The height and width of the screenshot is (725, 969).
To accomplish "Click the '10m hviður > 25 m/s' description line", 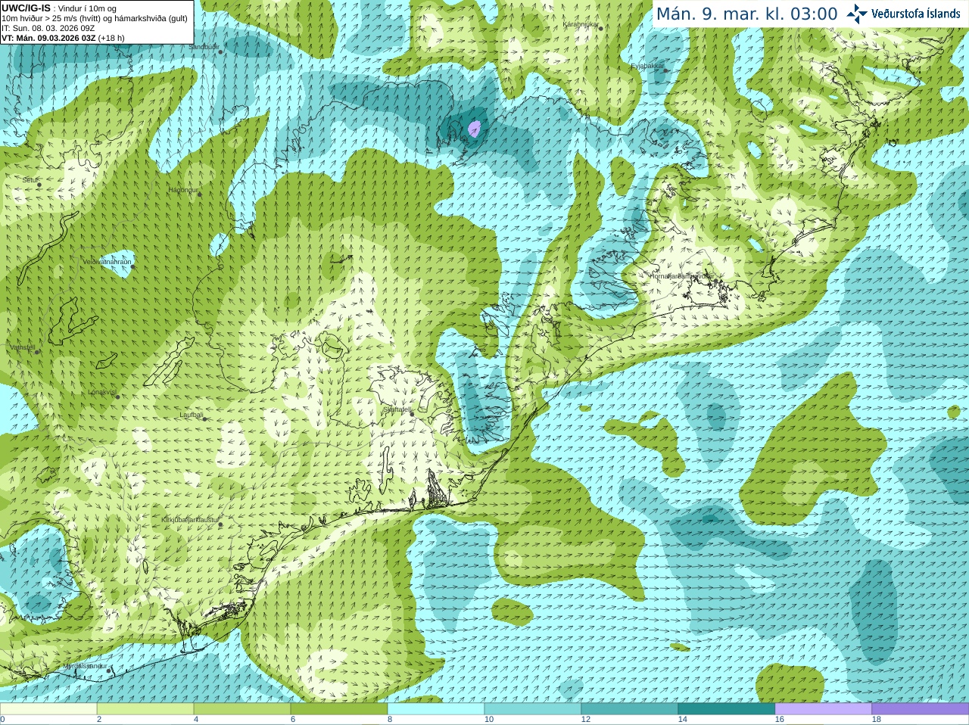I will (95, 18).
